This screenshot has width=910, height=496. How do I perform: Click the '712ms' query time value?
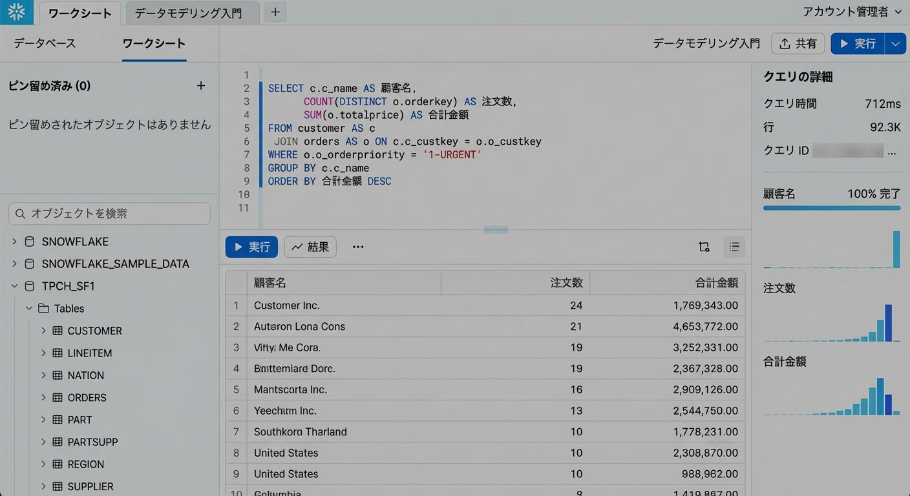[x=883, y=103]
